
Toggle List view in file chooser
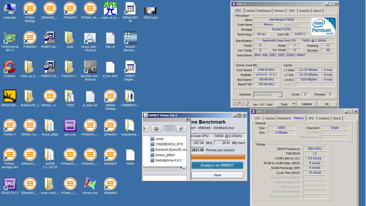pos(169,128)
